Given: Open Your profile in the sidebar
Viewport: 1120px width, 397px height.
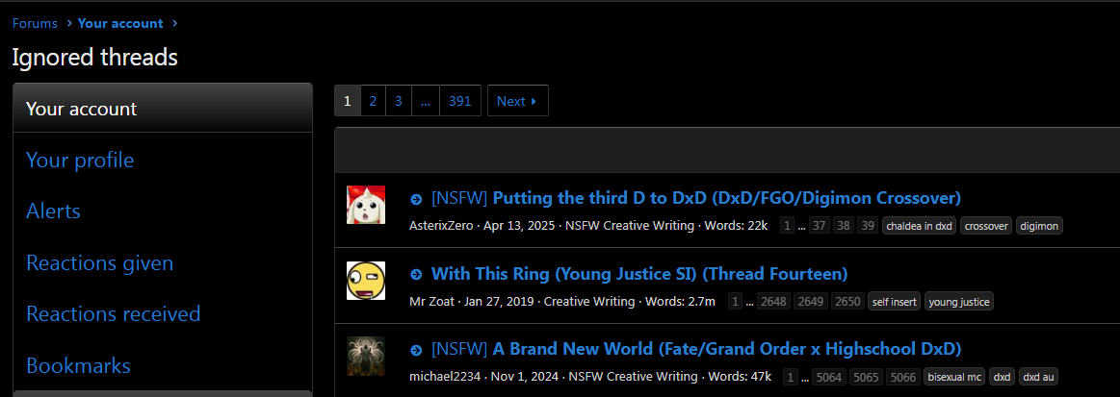Looking at the screenshot, I should tap(80, 160).
